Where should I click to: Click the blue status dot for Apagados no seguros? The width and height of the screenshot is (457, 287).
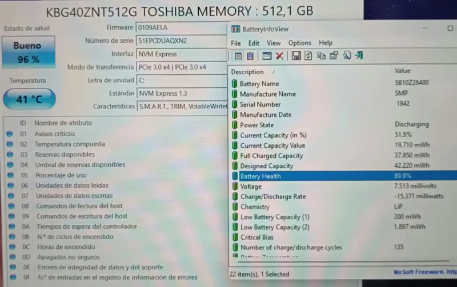[12, 257]
